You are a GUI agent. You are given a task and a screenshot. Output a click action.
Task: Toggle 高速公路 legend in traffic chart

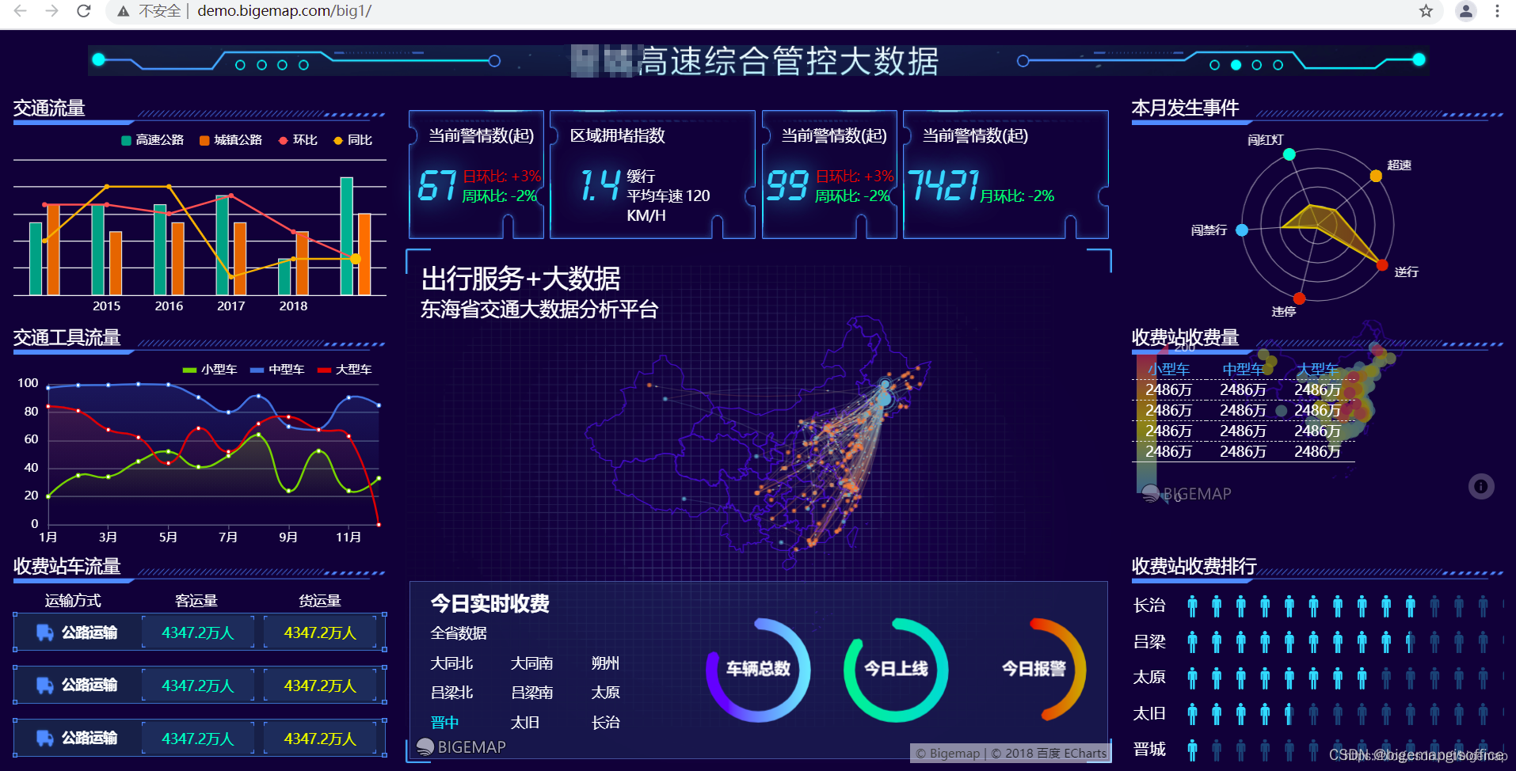[x=152, y=140]
